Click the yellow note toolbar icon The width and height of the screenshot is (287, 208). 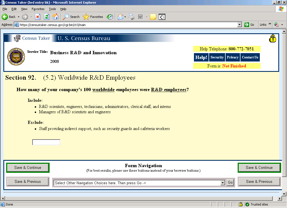(x=153, y=17)
